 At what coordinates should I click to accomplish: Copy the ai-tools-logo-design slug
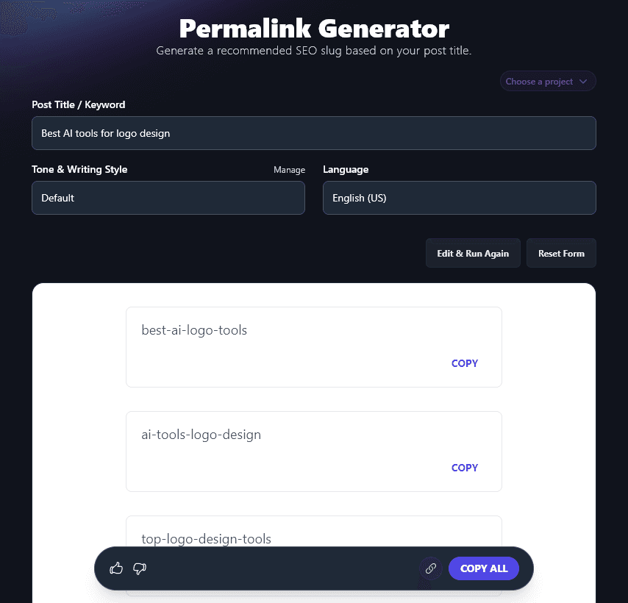point(464,468)
